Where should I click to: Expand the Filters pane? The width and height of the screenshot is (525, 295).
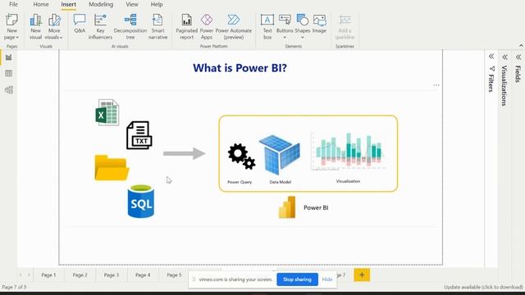tap(491, 57)
